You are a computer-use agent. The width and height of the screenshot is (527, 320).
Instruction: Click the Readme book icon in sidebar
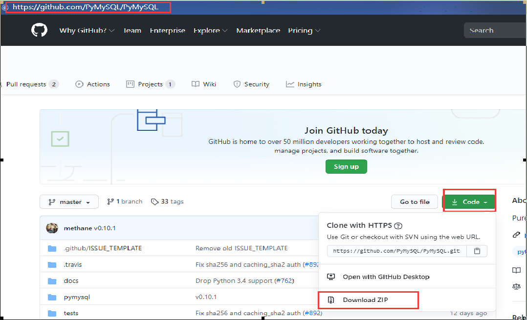pyautogui.click(x=516, y=270)
